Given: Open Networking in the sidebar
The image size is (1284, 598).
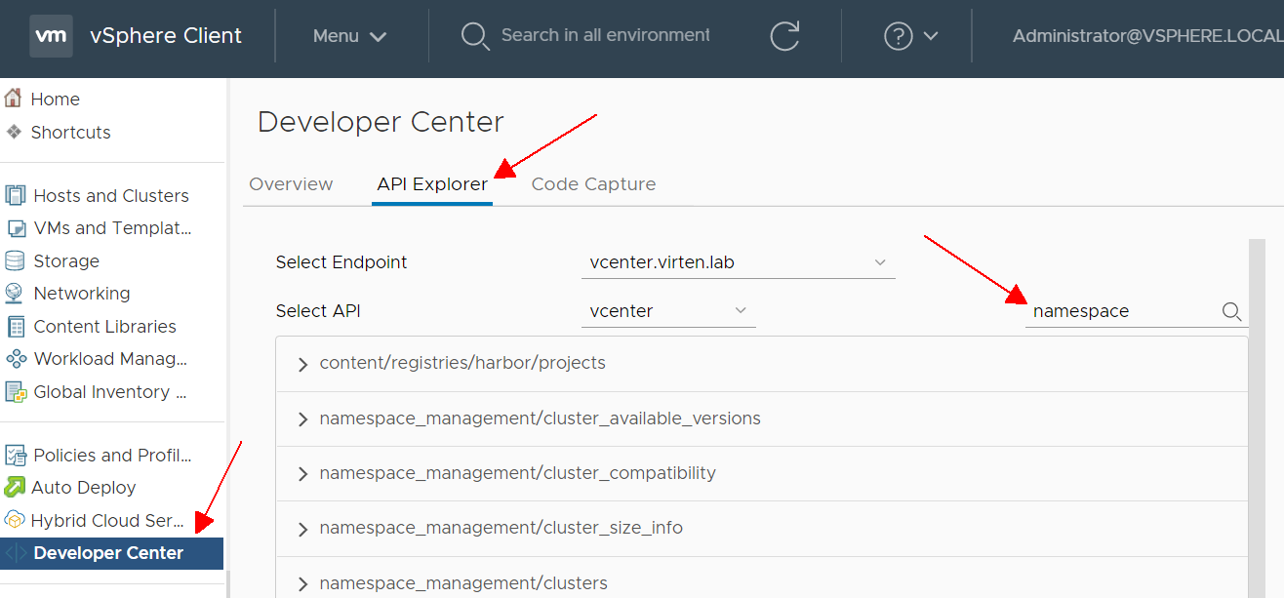Looking at the screenshot, I should 82,294.
